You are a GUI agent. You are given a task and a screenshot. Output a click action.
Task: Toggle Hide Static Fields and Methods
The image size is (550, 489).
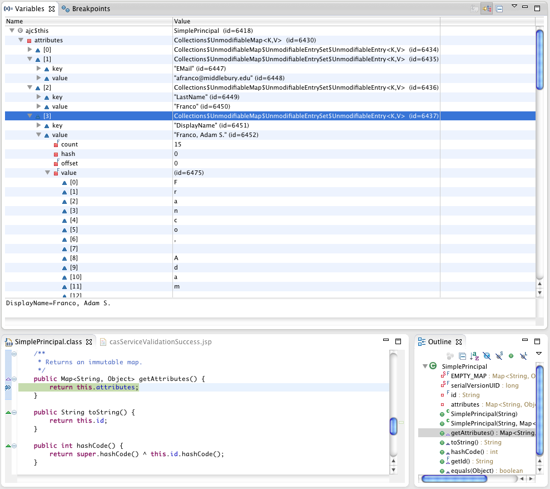(x=499, y=356)
